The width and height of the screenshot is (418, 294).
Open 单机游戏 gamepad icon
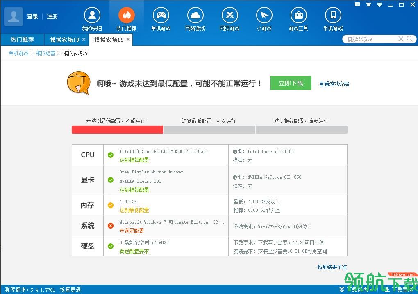click(161, 16)
